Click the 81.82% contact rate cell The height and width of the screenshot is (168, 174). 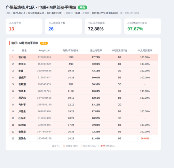[x=96, y=138]
